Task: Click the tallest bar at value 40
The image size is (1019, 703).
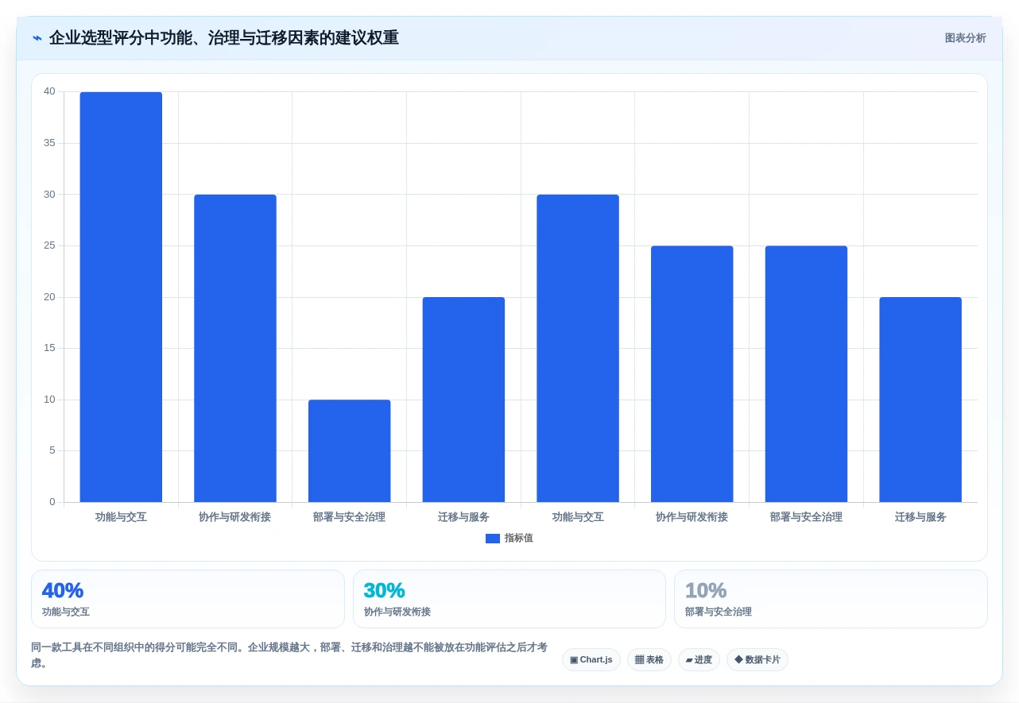Action: 121,297
